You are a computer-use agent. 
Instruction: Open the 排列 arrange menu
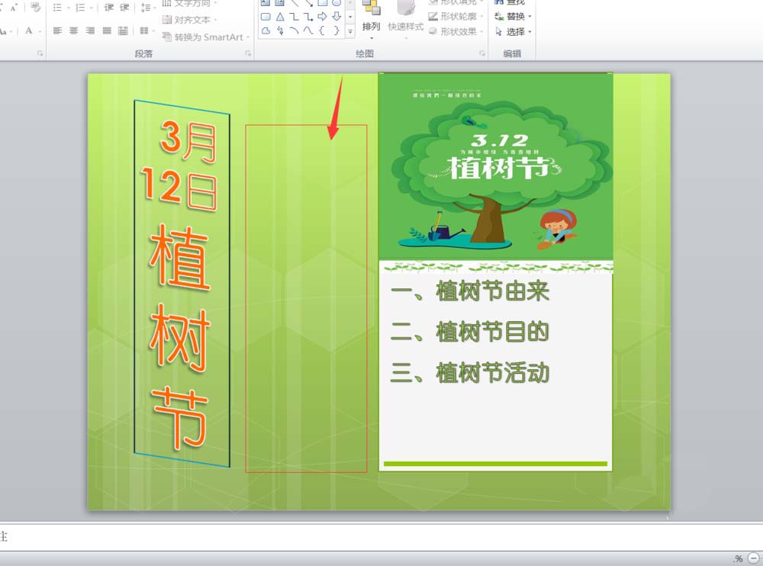(372, 20)
